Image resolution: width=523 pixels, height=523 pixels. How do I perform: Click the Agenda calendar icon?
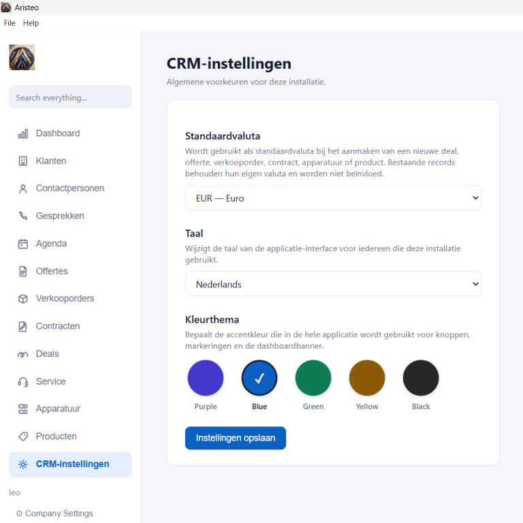22,244
